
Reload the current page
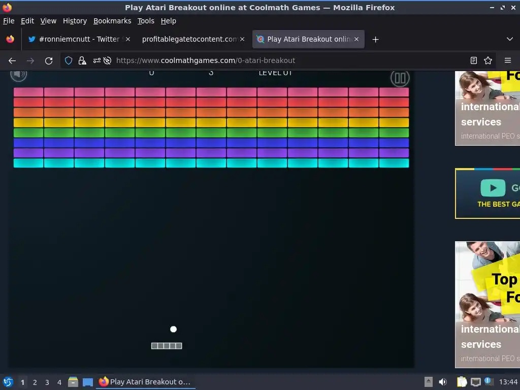pos(49,61)
